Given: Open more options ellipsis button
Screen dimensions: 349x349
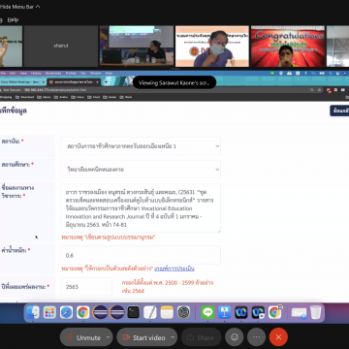Looking at the screenshot, I should [x=257, y=337].
